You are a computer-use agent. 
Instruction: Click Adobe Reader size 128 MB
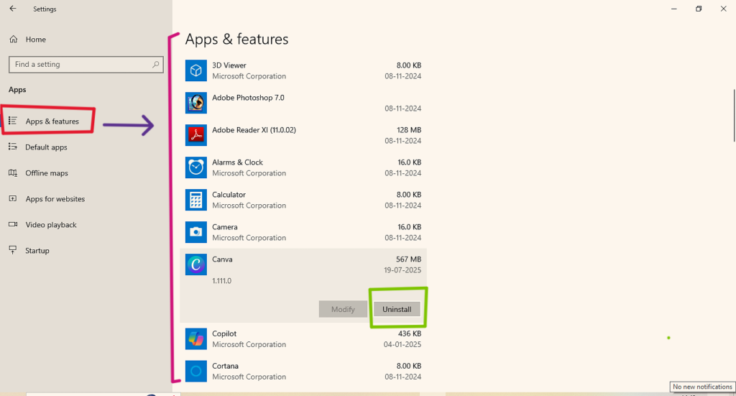pyautogui.click(x=409, y=130)
